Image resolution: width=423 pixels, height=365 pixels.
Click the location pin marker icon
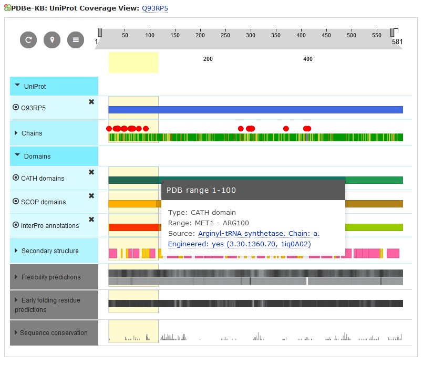click(52, 40)
